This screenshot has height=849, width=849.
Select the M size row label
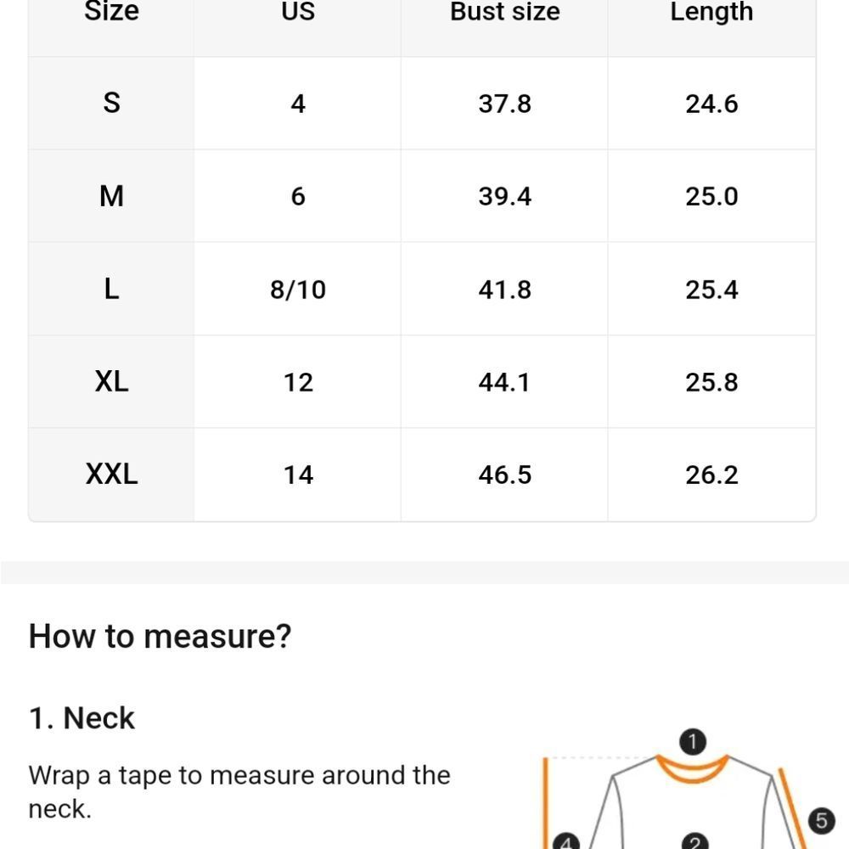click(111, 196)
